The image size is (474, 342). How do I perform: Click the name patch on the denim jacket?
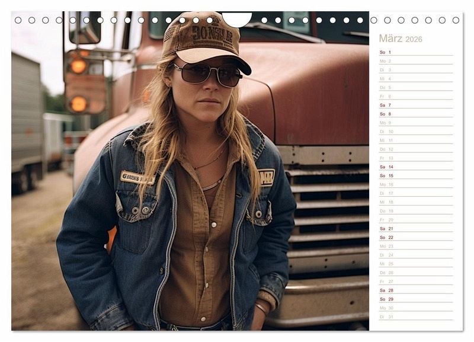pyautogui.click(x=137, y=177)
